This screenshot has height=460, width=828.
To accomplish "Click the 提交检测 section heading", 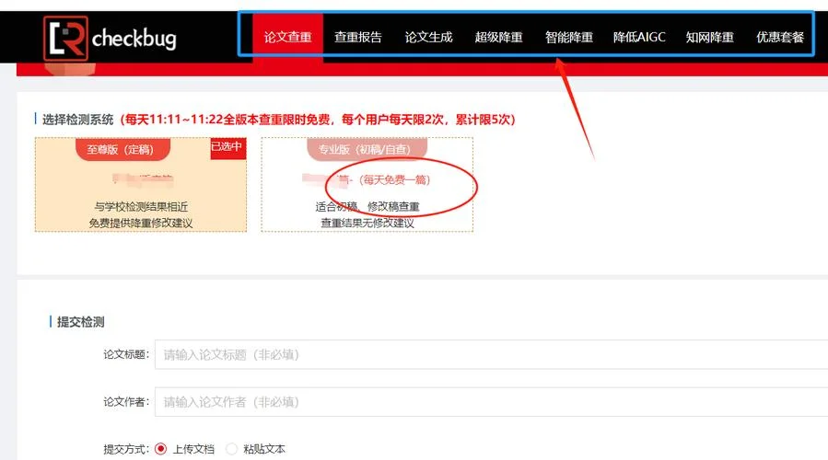I will click(80, 322).
